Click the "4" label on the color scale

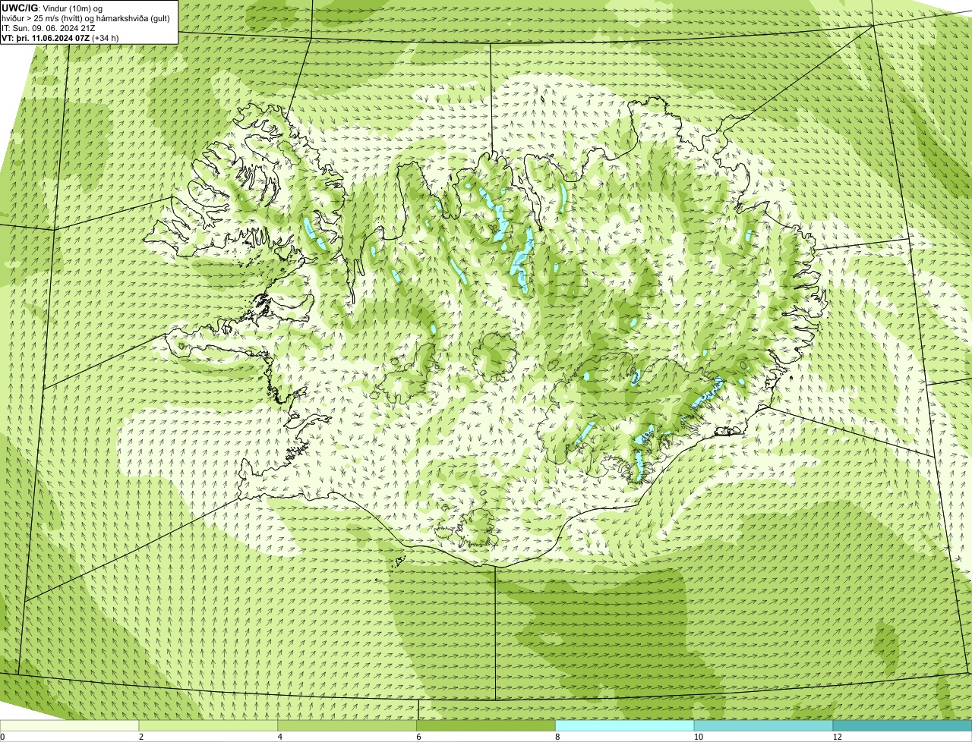pos(280,737)
